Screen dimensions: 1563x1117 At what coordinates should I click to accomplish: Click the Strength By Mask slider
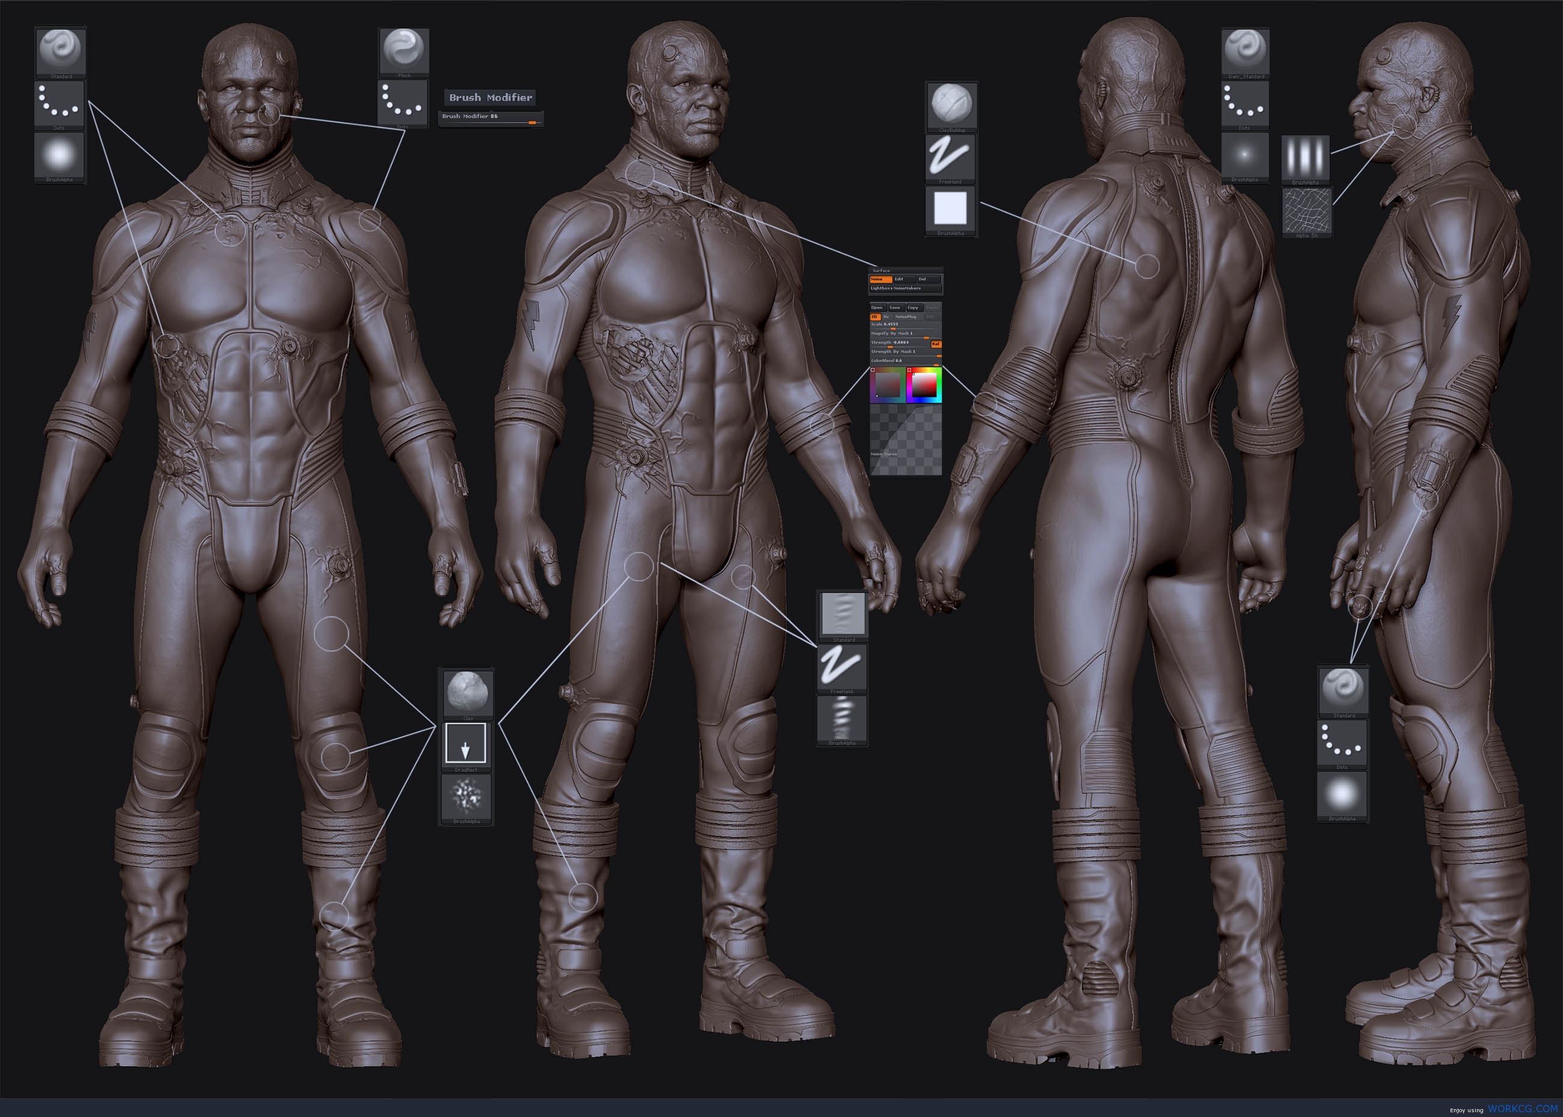(907, 353)
